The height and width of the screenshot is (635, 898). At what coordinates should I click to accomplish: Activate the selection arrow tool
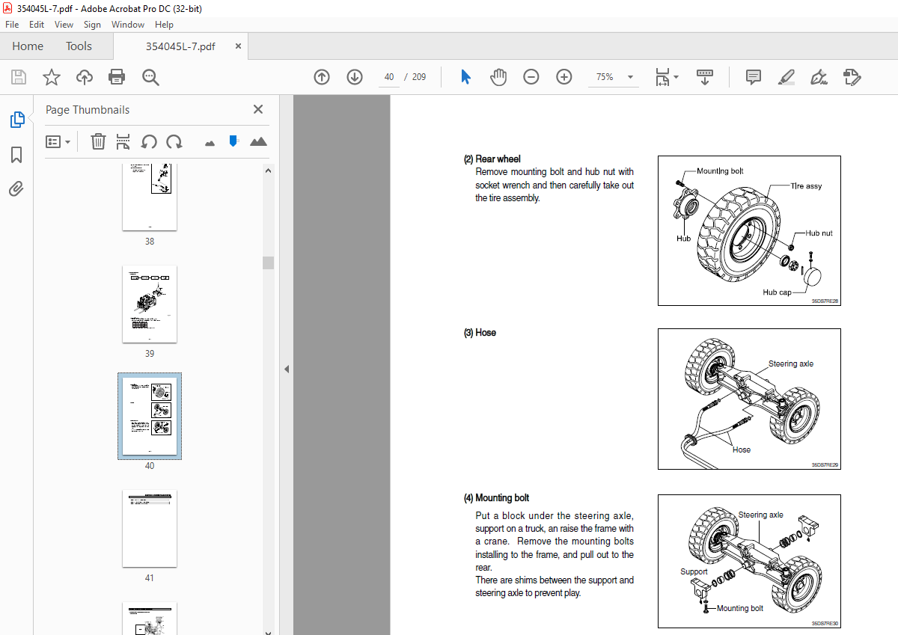point(465,77)
